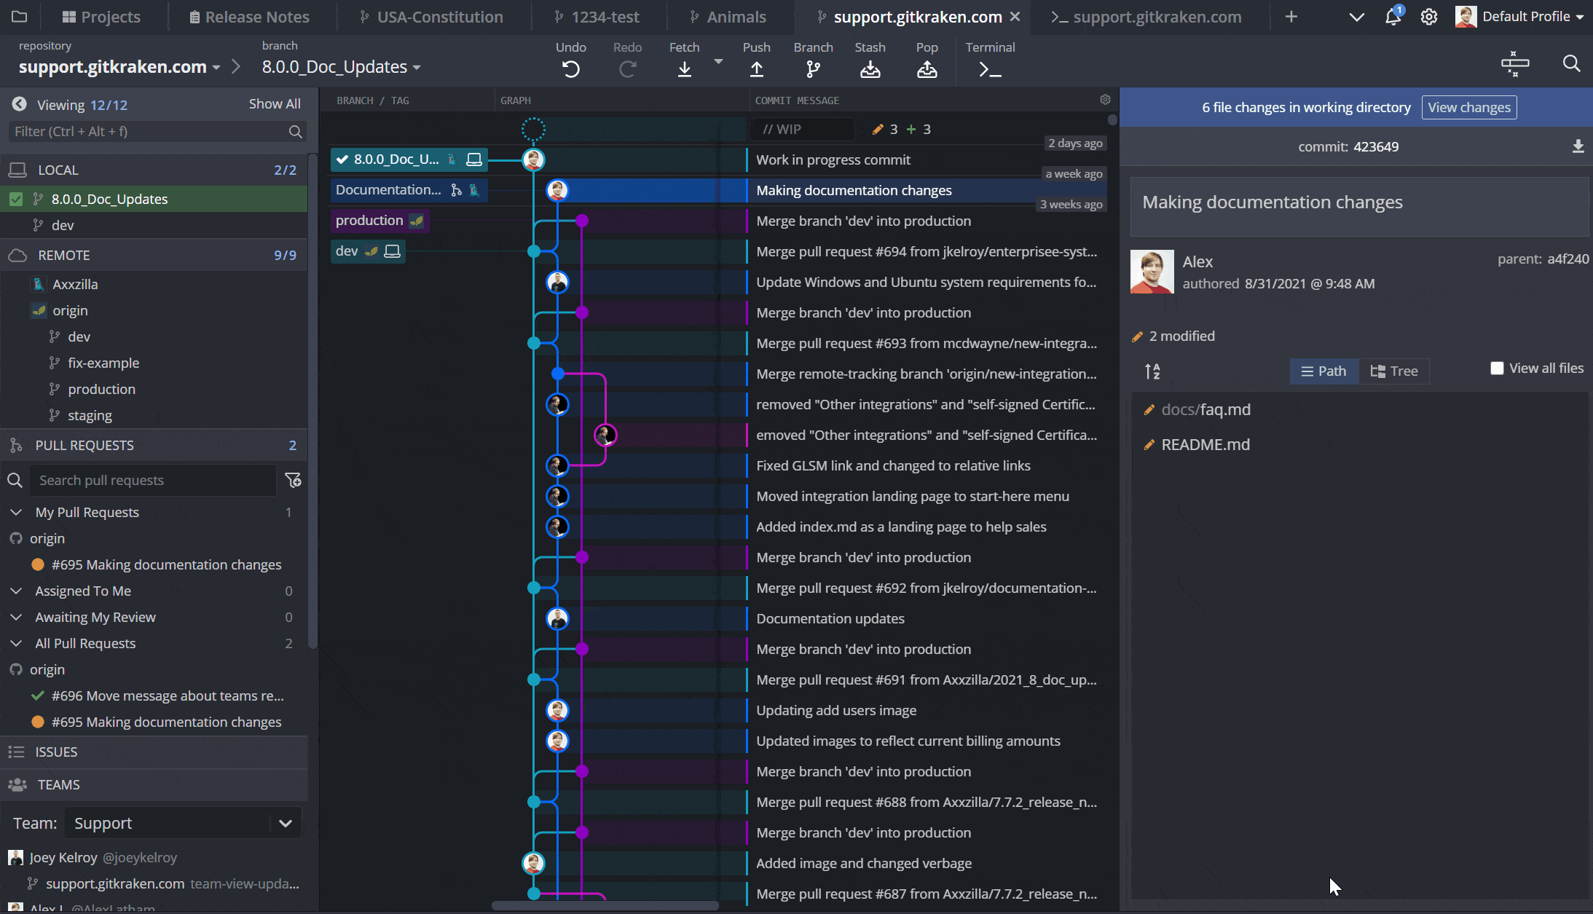Toggle the View all files checkbox

1497,369
